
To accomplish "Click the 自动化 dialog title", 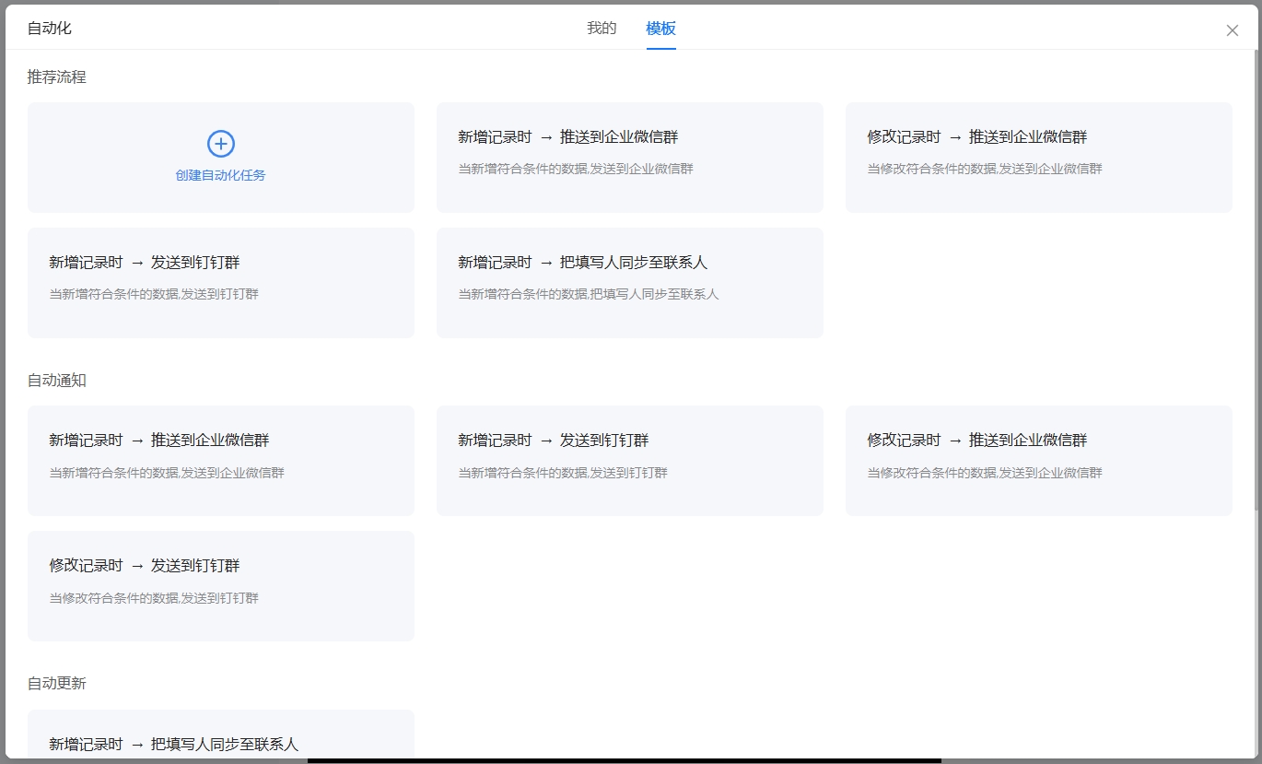I will 50,29.
